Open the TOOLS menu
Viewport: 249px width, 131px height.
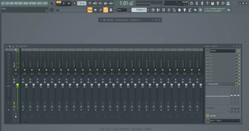click(40, 3)
